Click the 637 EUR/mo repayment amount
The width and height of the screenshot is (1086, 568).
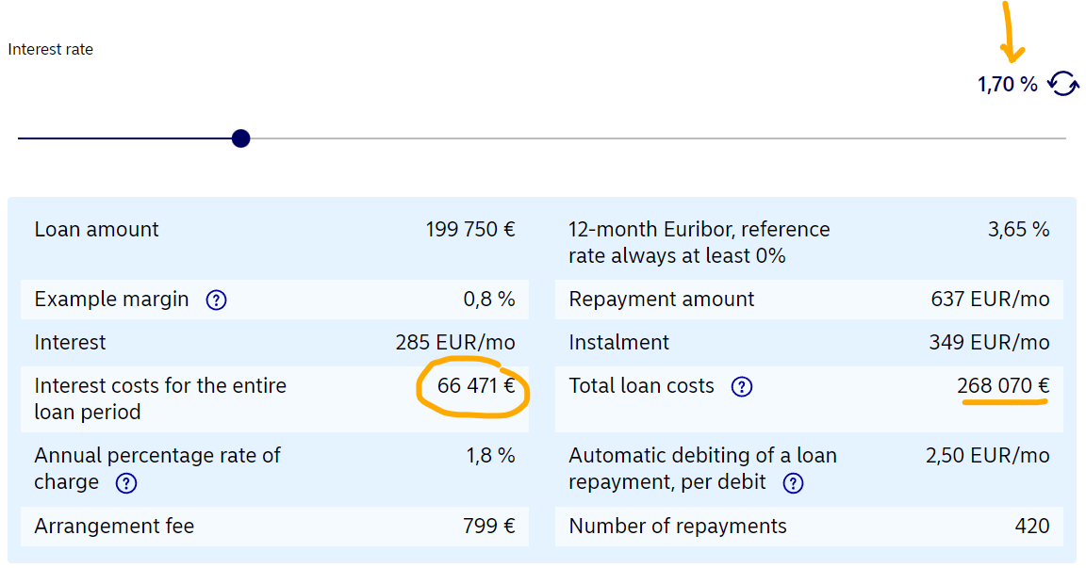point(990,300)
